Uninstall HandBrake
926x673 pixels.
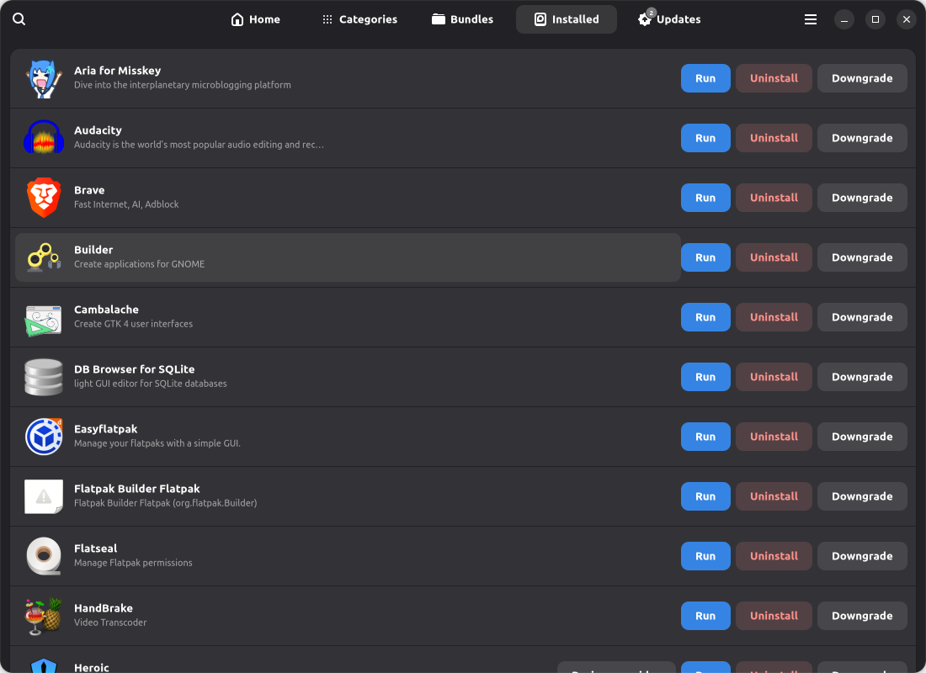click(774, 616)
